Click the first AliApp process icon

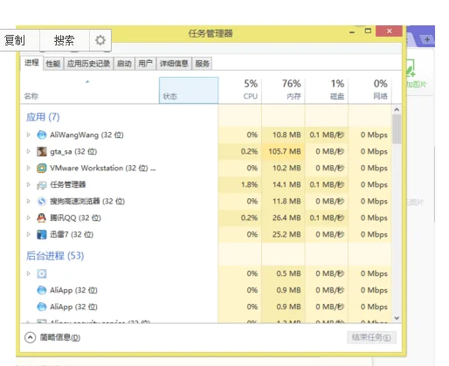coord(42,290)
